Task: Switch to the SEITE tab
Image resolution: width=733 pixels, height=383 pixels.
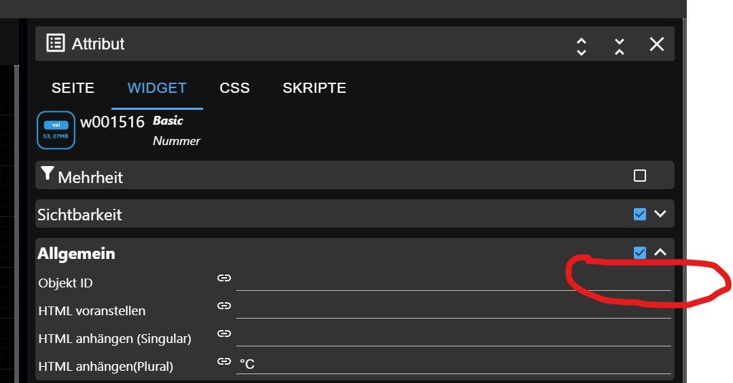Action: click(x=73, y=88)
